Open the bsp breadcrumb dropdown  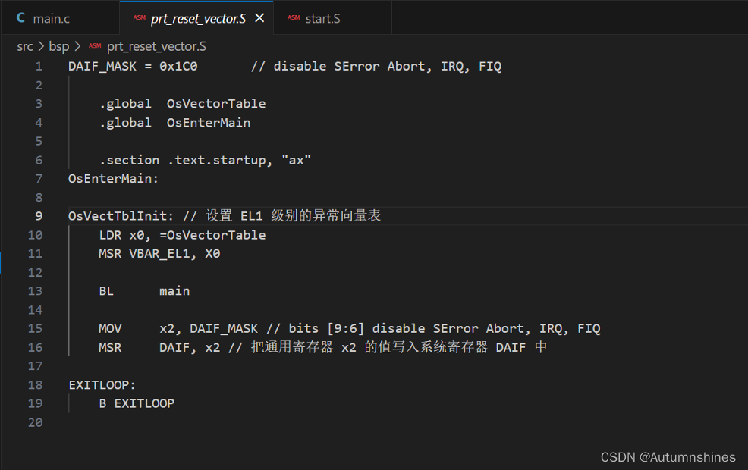pos(59,46)
